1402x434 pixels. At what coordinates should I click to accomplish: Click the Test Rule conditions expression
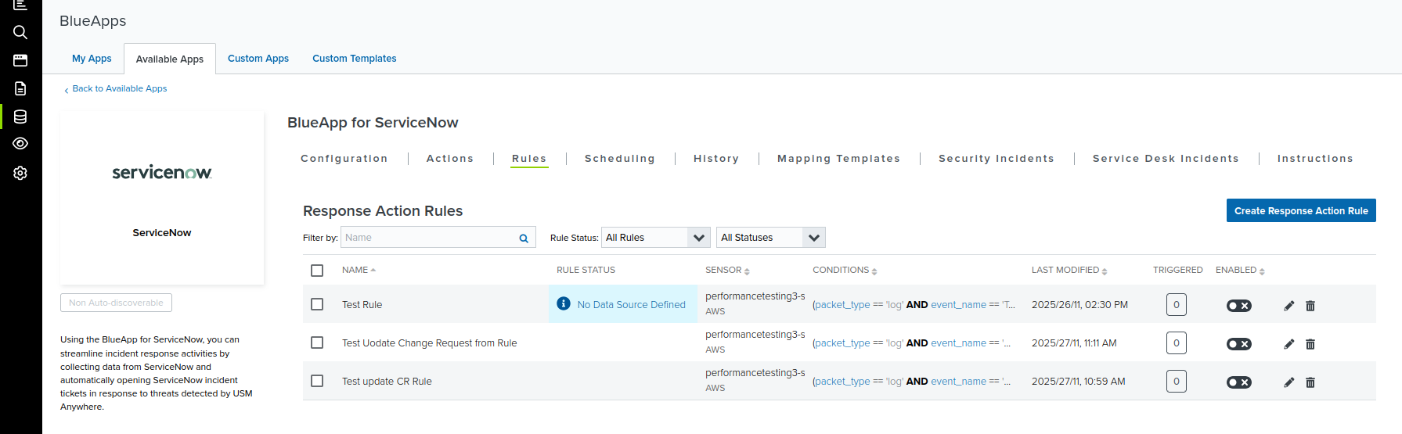(x=914, y=305)
